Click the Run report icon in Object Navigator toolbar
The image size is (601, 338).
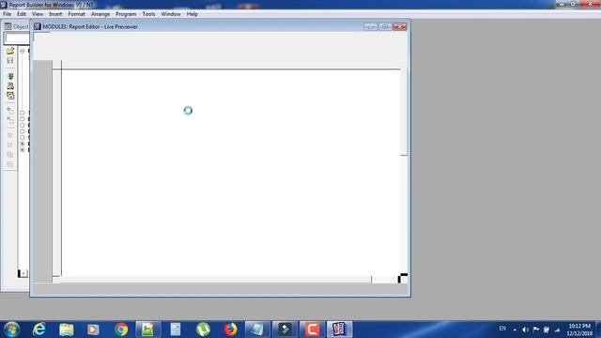click(x=10, y=76)
